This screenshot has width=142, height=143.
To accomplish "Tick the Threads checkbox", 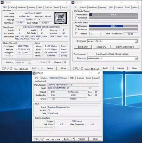I will pyautogui.click(x=76, y=33).
